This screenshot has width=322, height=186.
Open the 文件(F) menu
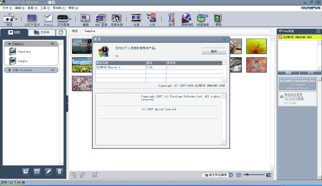[x=7, y=8]
